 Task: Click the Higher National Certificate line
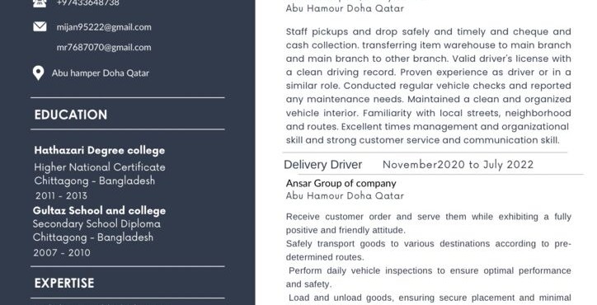(x=100, y=167)
